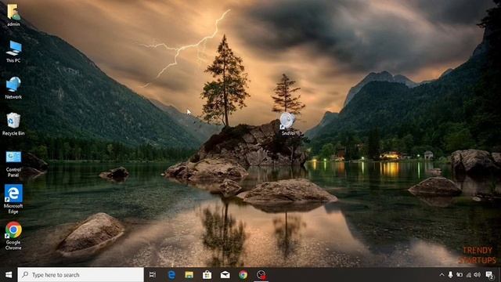Viewport: 501px width, 282px height.
Task: Select the admin folder desktop icon
Action: (x=13, y=15)
